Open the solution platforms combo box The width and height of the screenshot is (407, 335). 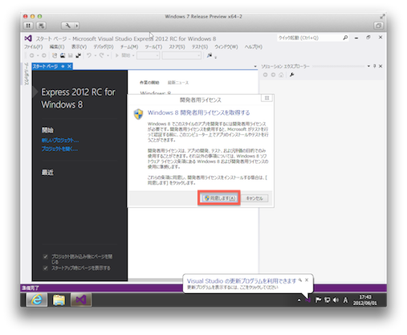pos(181,55)
